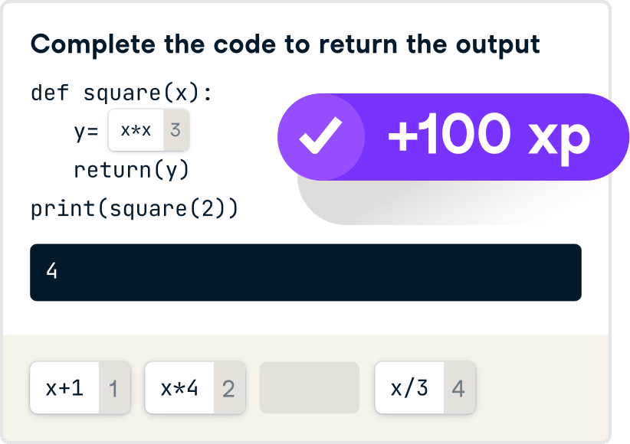The height and width of the screenshot is (444, 630).
Task: Pick the x/3 answer chip
Action: point(425,388)
